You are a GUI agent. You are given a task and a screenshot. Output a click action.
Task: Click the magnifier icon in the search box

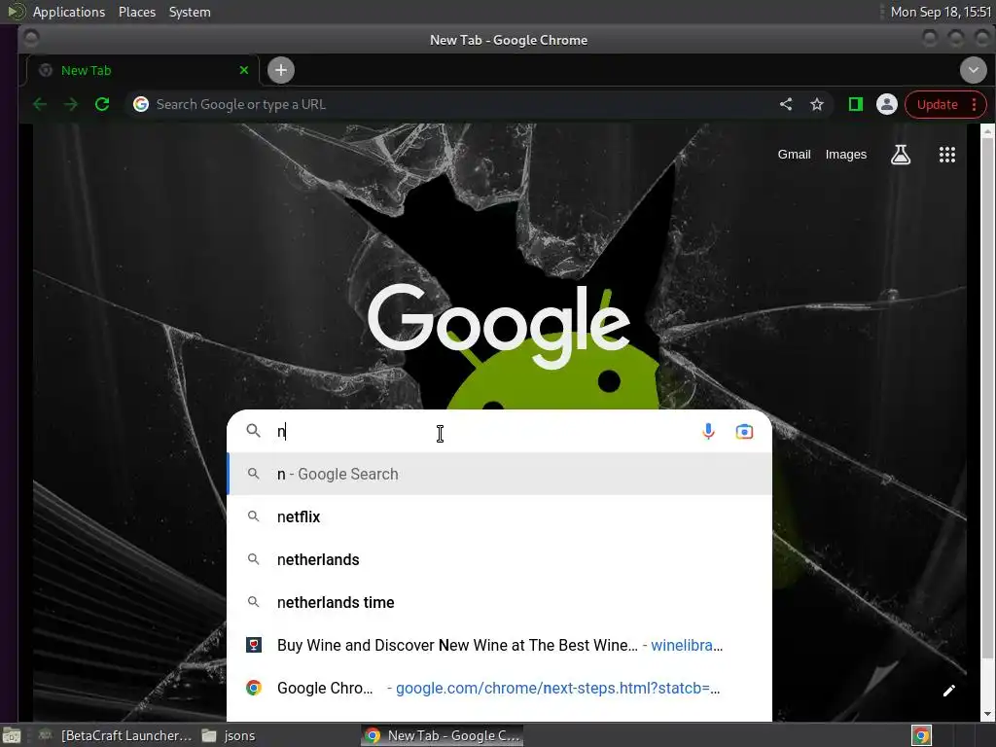(x=254, y=431)
